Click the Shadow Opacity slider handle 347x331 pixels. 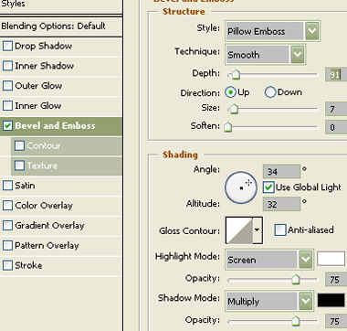[x=295, y=320]
